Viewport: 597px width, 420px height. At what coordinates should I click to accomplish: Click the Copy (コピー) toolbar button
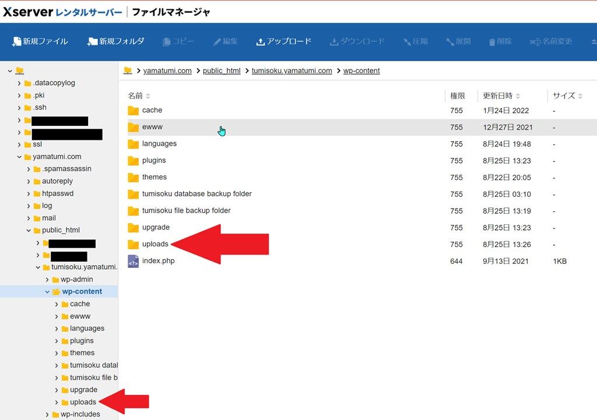tap(178, 41)
